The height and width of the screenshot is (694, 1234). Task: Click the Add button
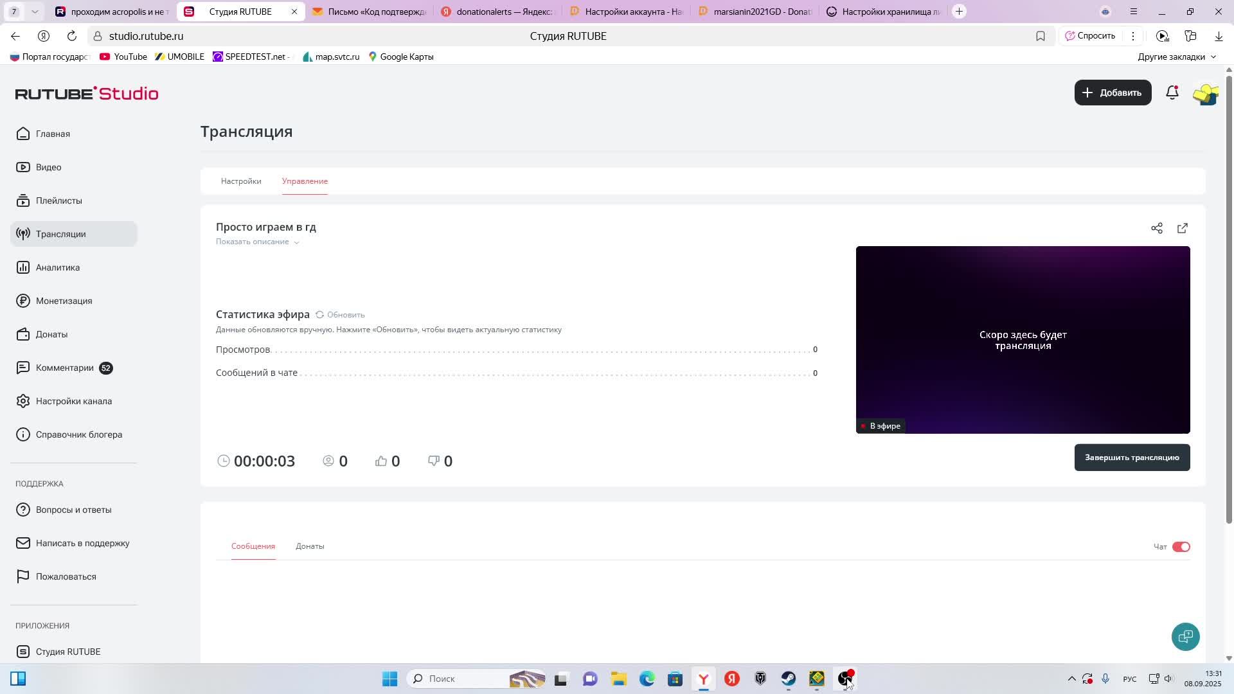click(x=1112, y=93)
